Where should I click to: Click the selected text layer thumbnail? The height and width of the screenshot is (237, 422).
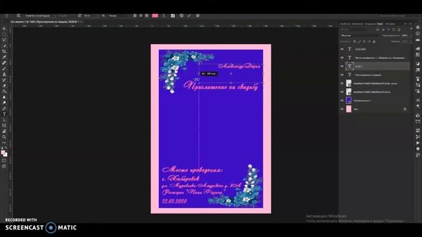tap(349, 66)
